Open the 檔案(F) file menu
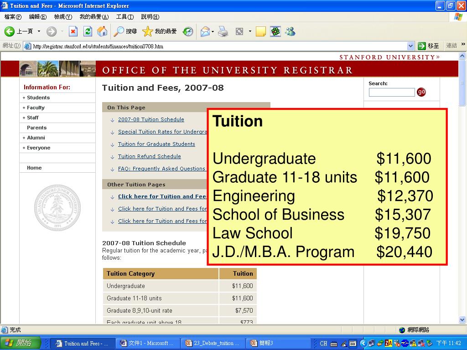Screen dimensions: 467x350 point(13,17)
